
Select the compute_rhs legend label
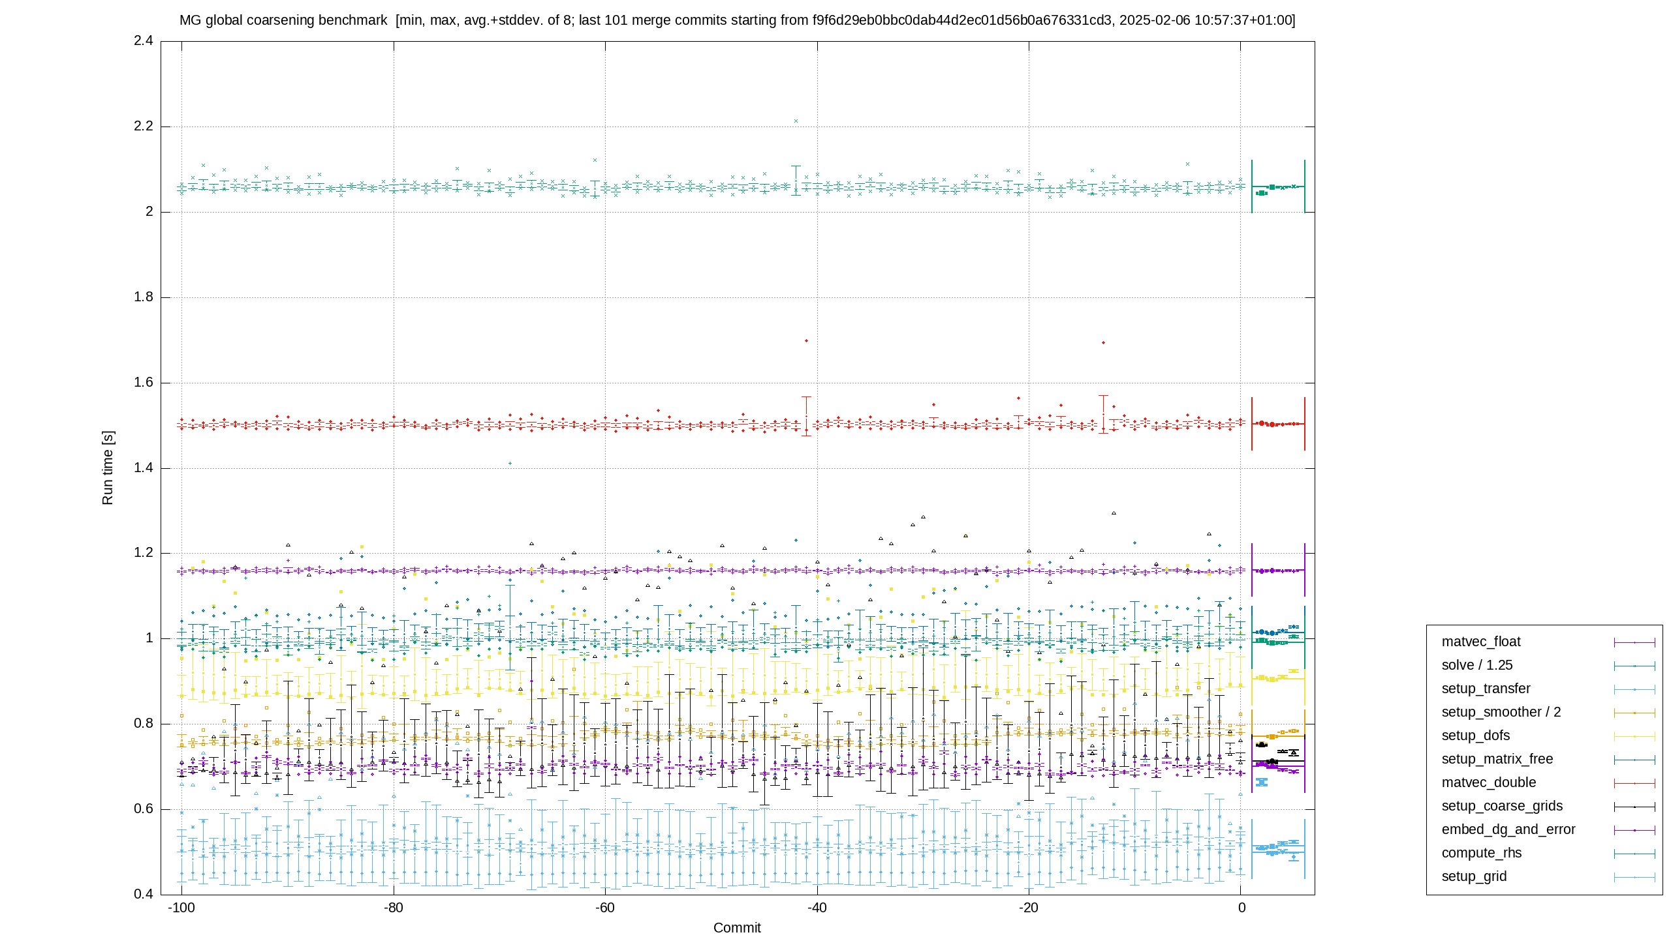[x=1482, y=853]
